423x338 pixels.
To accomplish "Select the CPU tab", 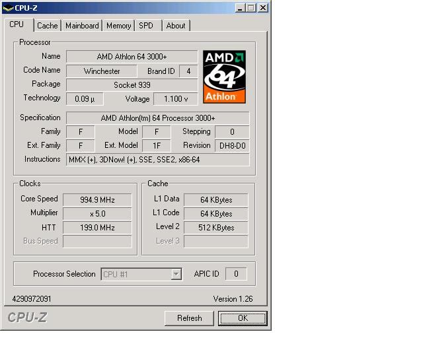I will click(19, 24).
